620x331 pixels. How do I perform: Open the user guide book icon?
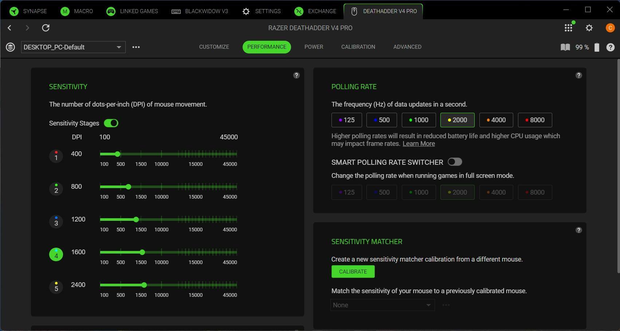565,47
